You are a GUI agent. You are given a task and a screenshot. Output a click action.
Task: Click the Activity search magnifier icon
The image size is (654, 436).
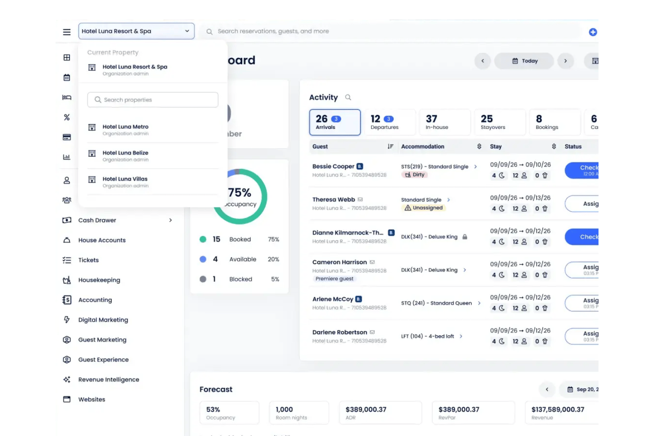point(348,97)
